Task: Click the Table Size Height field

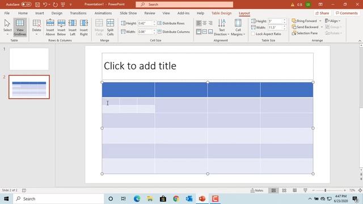Action: (275, 21)
